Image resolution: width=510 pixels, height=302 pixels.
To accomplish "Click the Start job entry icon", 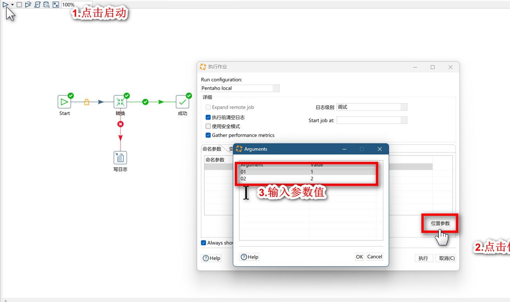I will click(x=65, y=102).
